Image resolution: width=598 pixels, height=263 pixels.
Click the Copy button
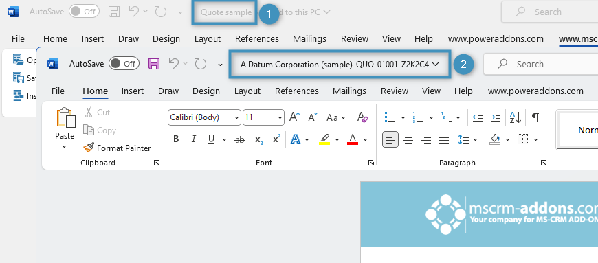tap(100, 130)
